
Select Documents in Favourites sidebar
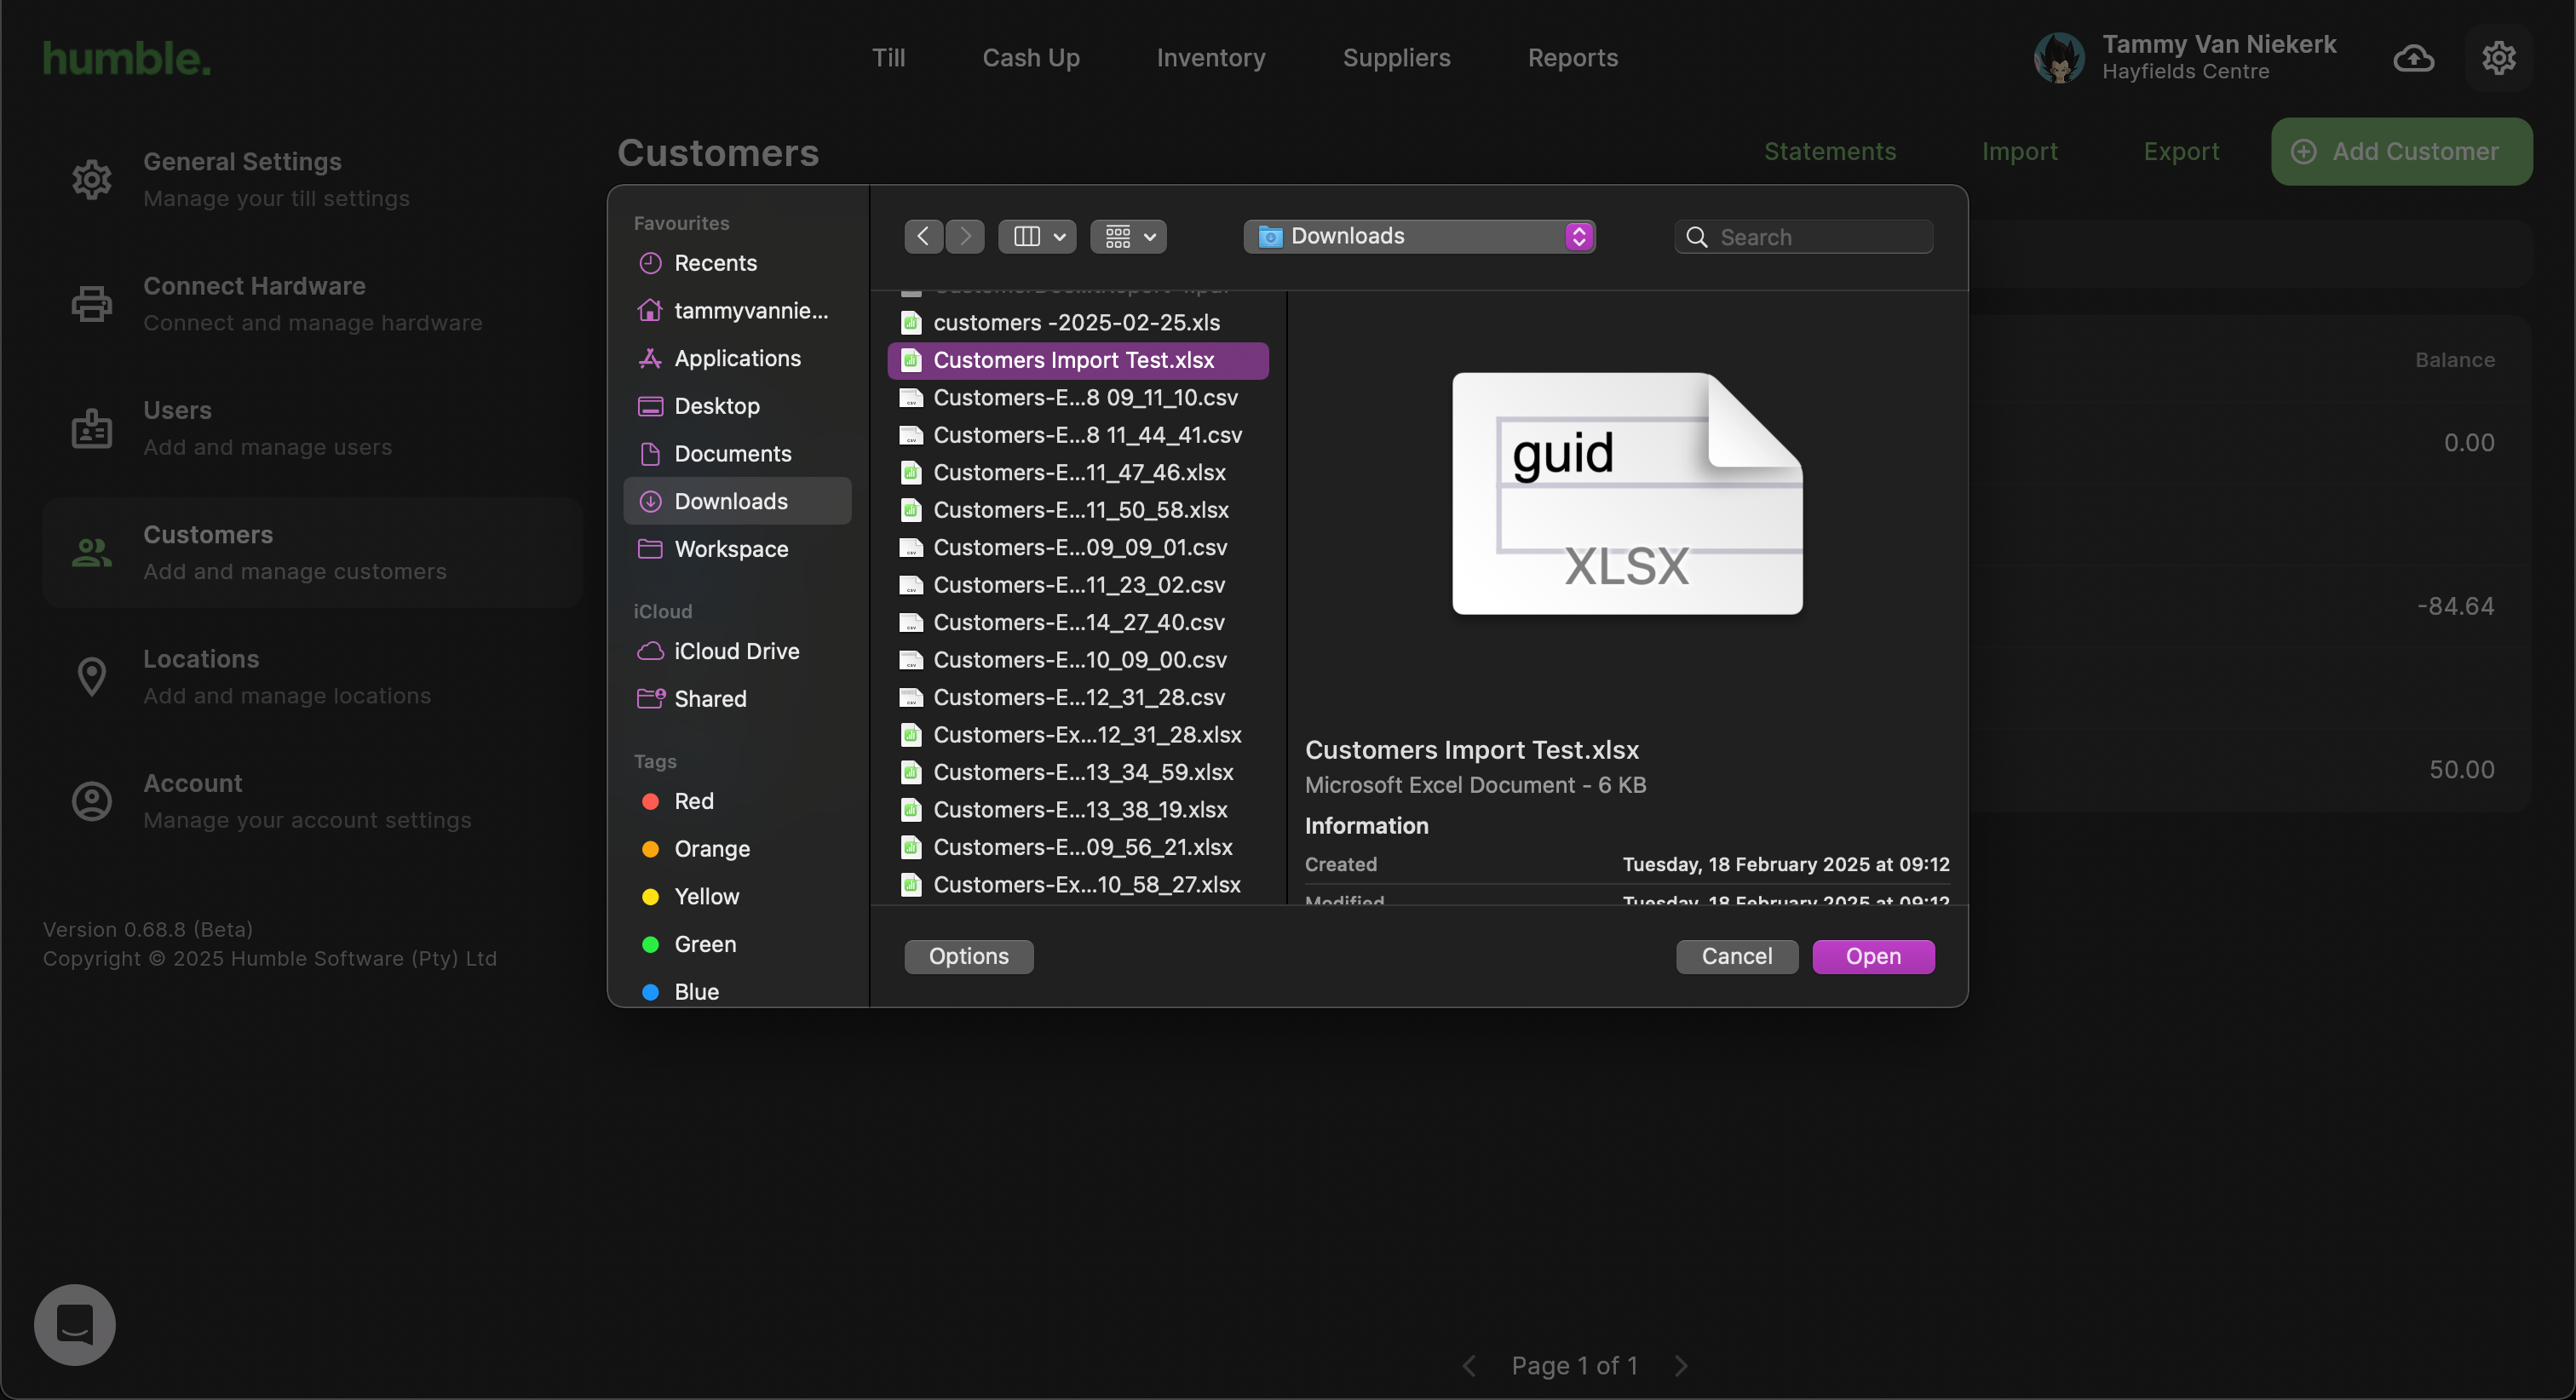(x=737, y=453)
